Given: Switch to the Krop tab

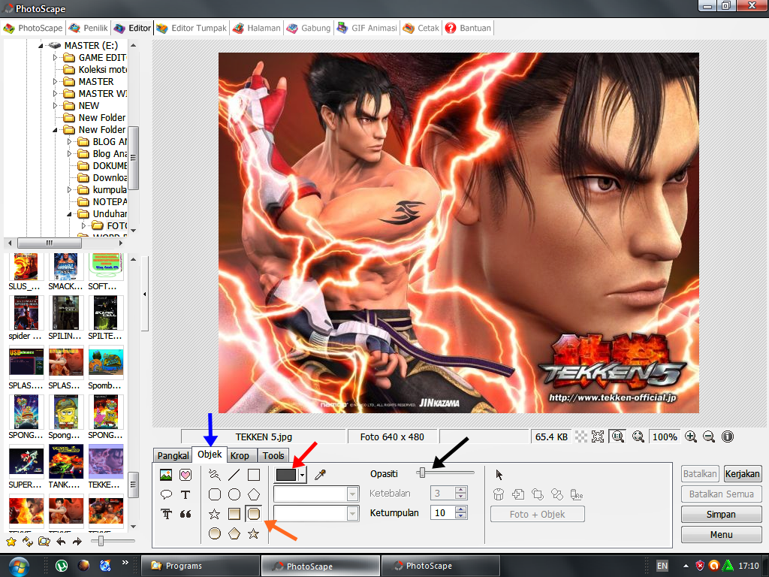Looking at the screenshot, I should [x=240, y=455].
